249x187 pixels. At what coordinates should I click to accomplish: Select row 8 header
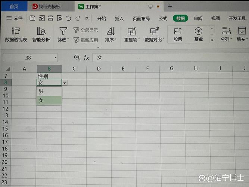(6, 82)
